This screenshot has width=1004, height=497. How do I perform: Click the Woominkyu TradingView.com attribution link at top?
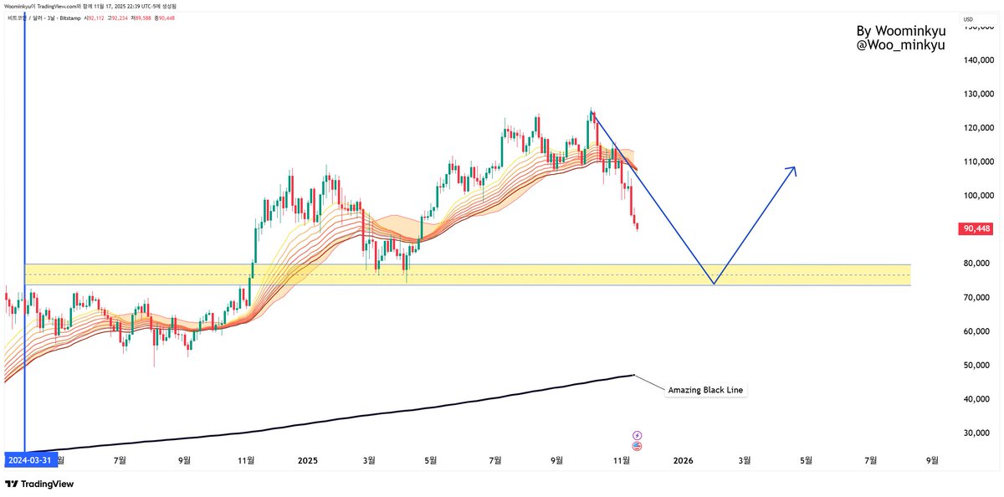click(x=67, y=5)
